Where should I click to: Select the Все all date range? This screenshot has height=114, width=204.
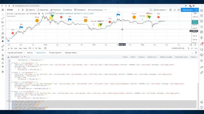click(40, 48)
